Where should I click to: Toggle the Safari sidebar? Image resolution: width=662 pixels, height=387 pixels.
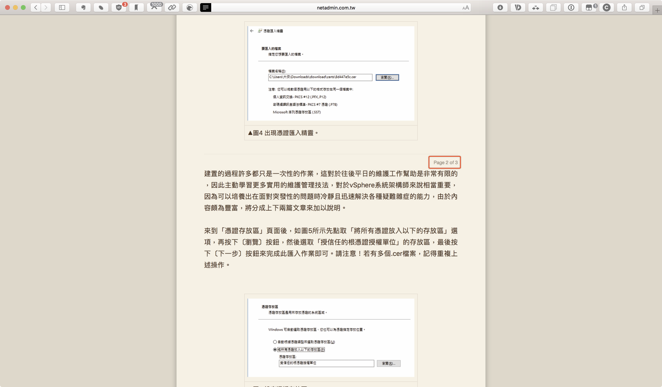click(62, 7)
